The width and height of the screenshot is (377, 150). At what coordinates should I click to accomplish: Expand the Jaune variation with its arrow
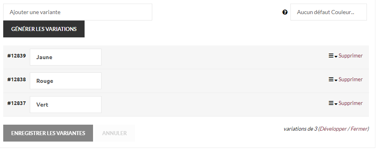click(336, 57)
